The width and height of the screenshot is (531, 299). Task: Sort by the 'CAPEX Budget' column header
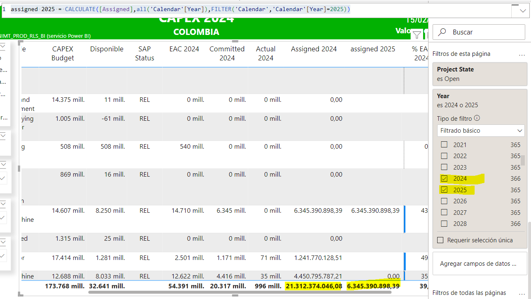click(63, 53)
